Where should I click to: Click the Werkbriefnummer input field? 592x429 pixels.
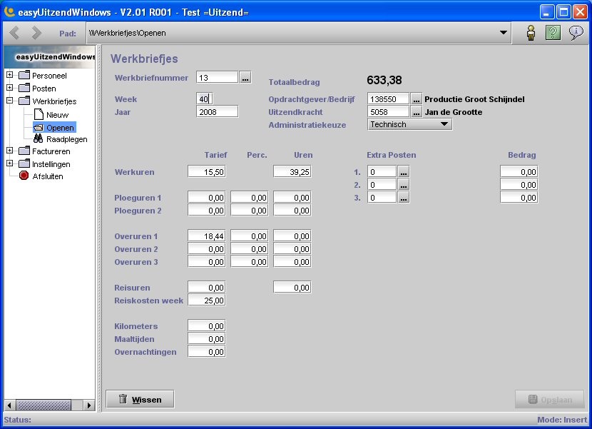coord(217,78)
